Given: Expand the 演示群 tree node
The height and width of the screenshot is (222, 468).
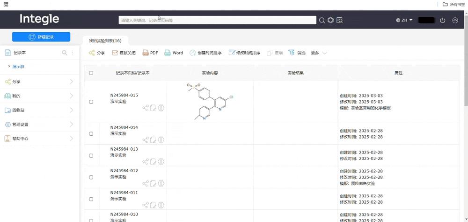Looking at the screenshot, I should 9,66.
